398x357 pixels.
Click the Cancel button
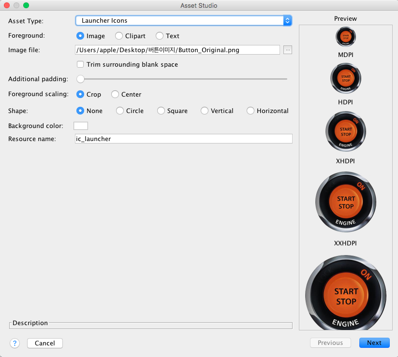(45, 343)
